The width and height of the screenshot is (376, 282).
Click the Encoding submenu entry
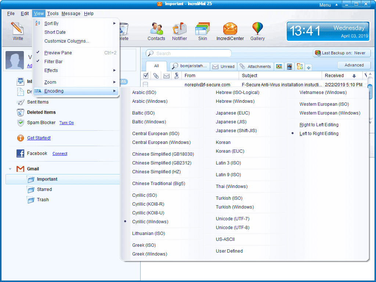76,91
